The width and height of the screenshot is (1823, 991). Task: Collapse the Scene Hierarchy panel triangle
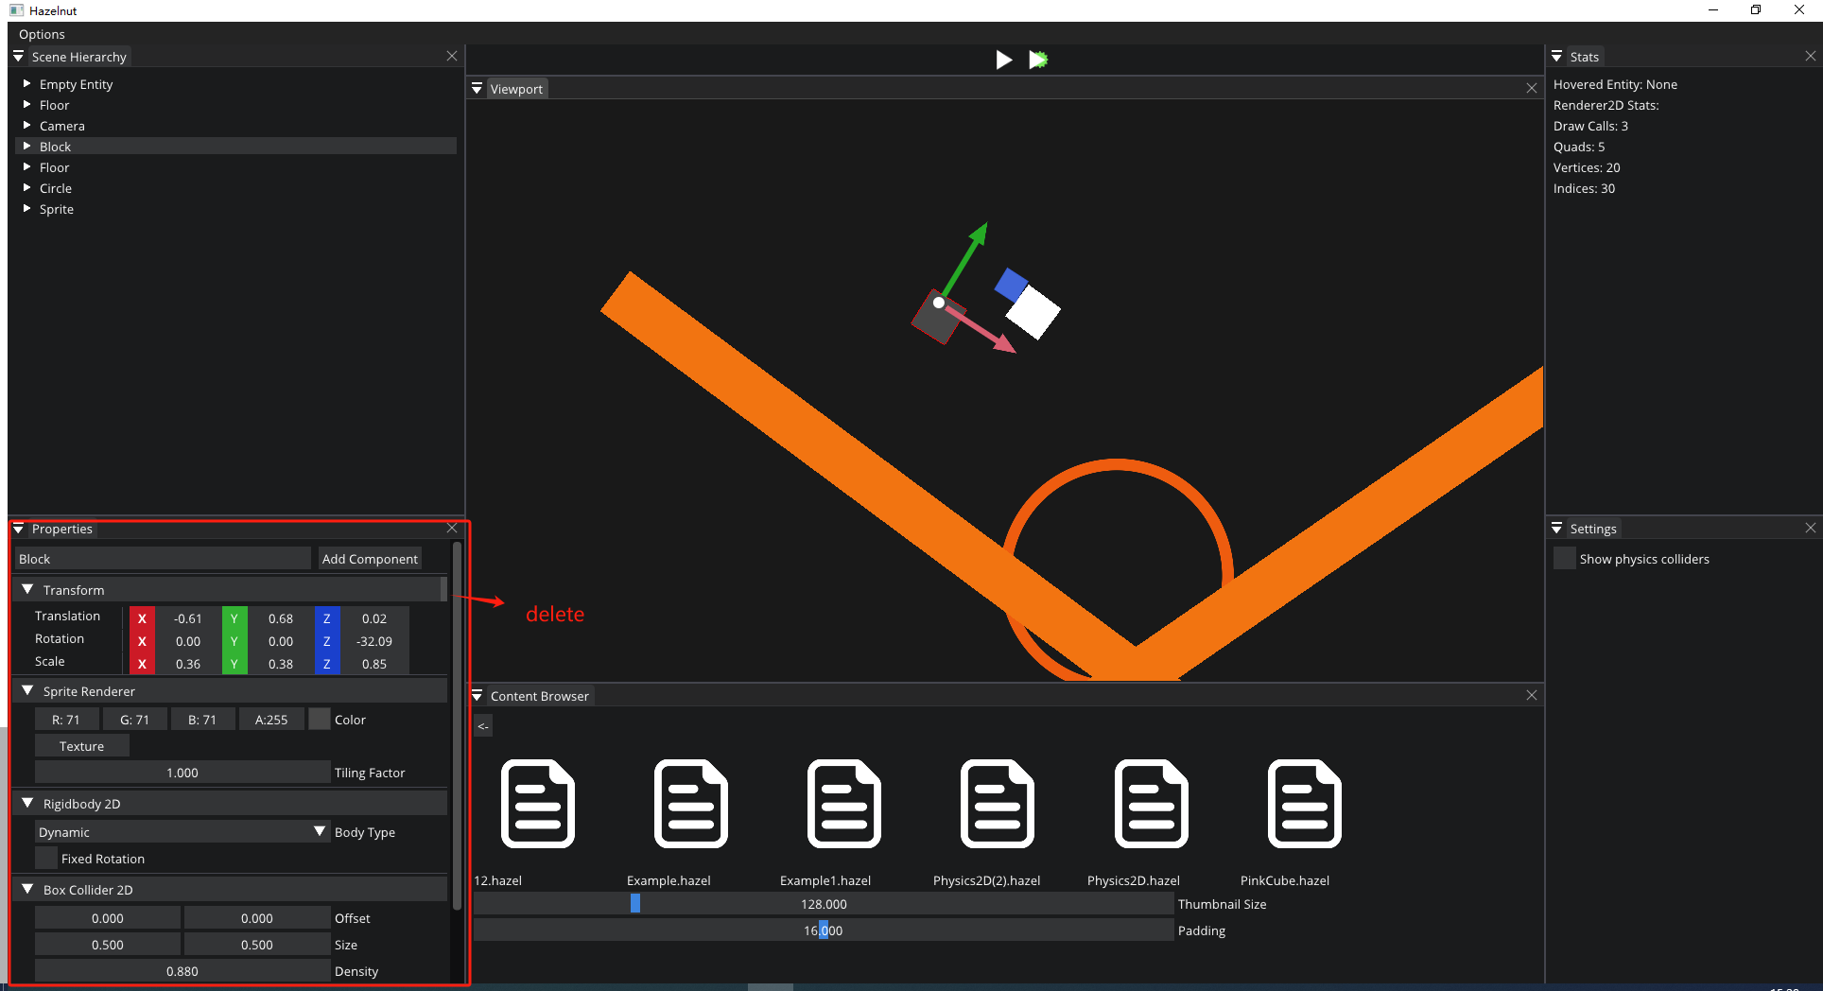pyautogui.click(x=18, y=57)
